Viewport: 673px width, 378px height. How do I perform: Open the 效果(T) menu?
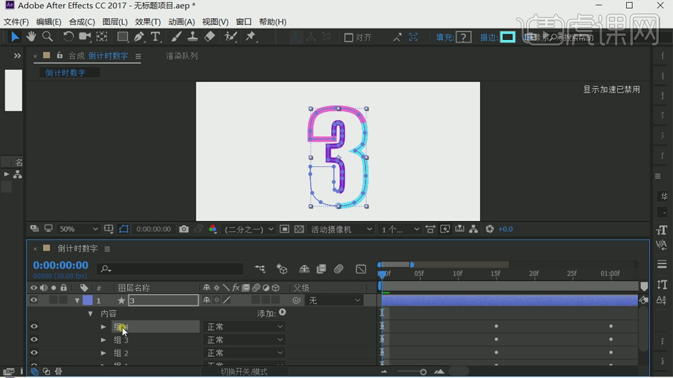pos(148,22)
